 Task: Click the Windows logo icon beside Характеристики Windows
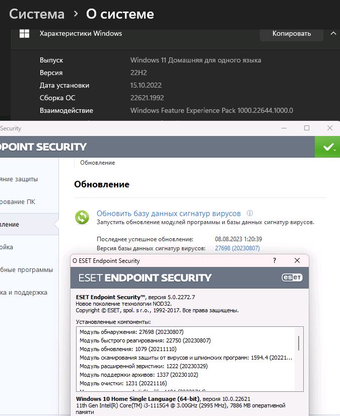pos(24,34)
